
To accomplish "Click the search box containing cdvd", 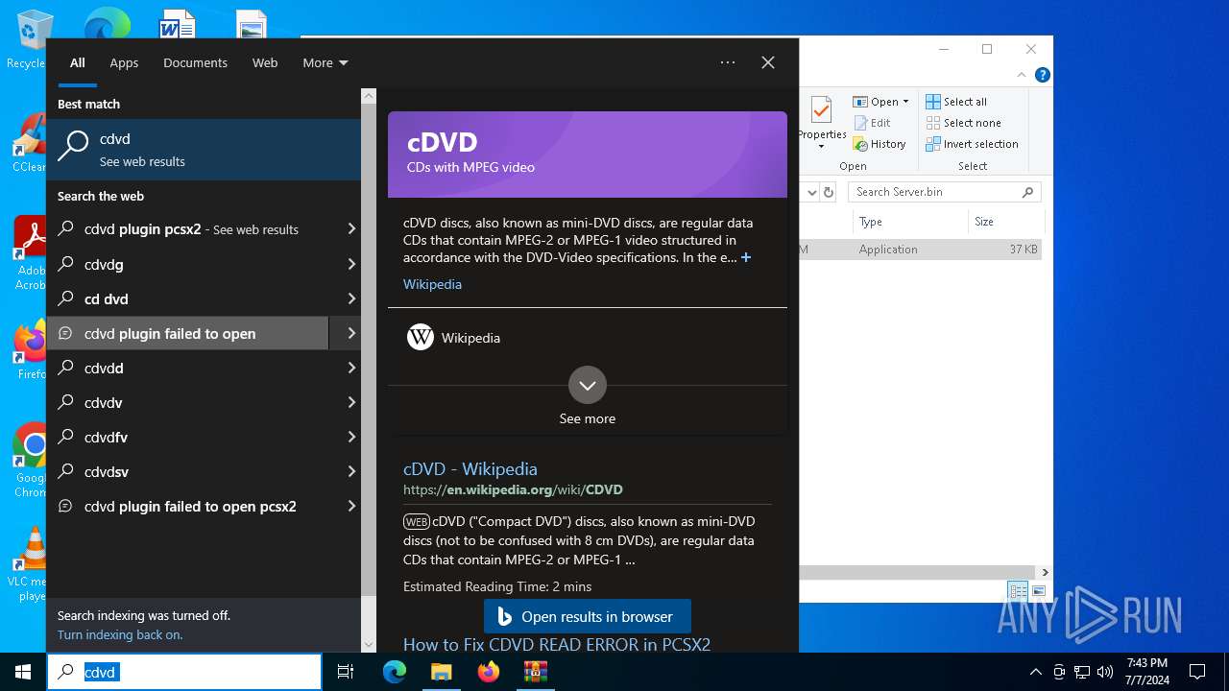I will click(184, 672).
